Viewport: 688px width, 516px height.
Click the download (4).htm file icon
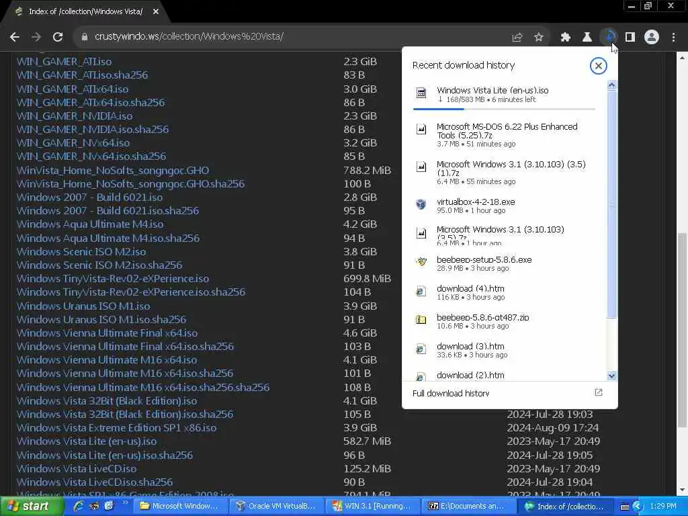coord(421,290)
